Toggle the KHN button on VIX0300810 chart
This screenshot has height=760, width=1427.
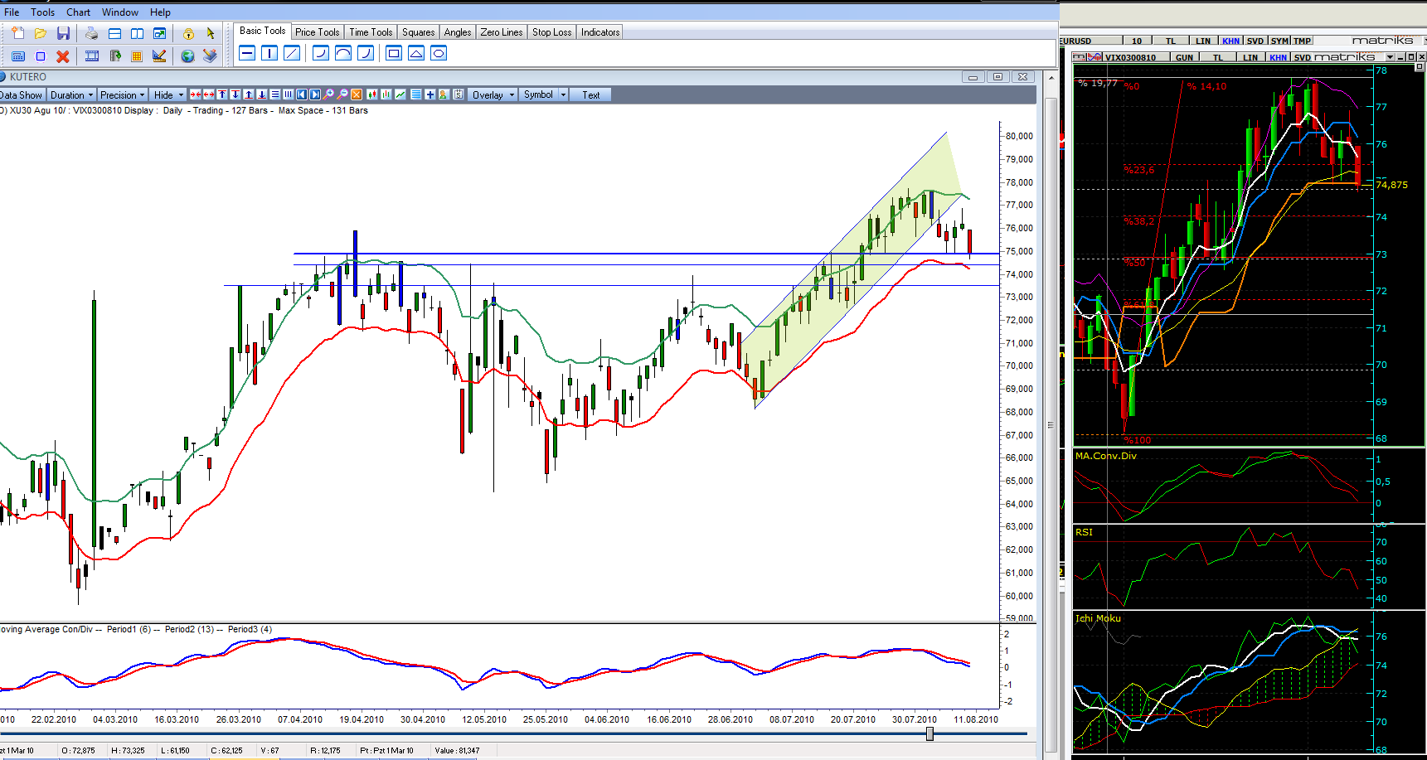1278,57
